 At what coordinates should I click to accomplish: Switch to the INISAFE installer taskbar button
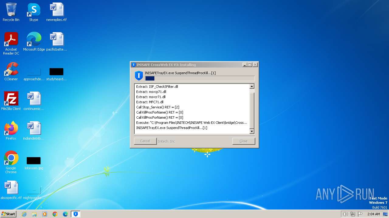coord(76,214)
